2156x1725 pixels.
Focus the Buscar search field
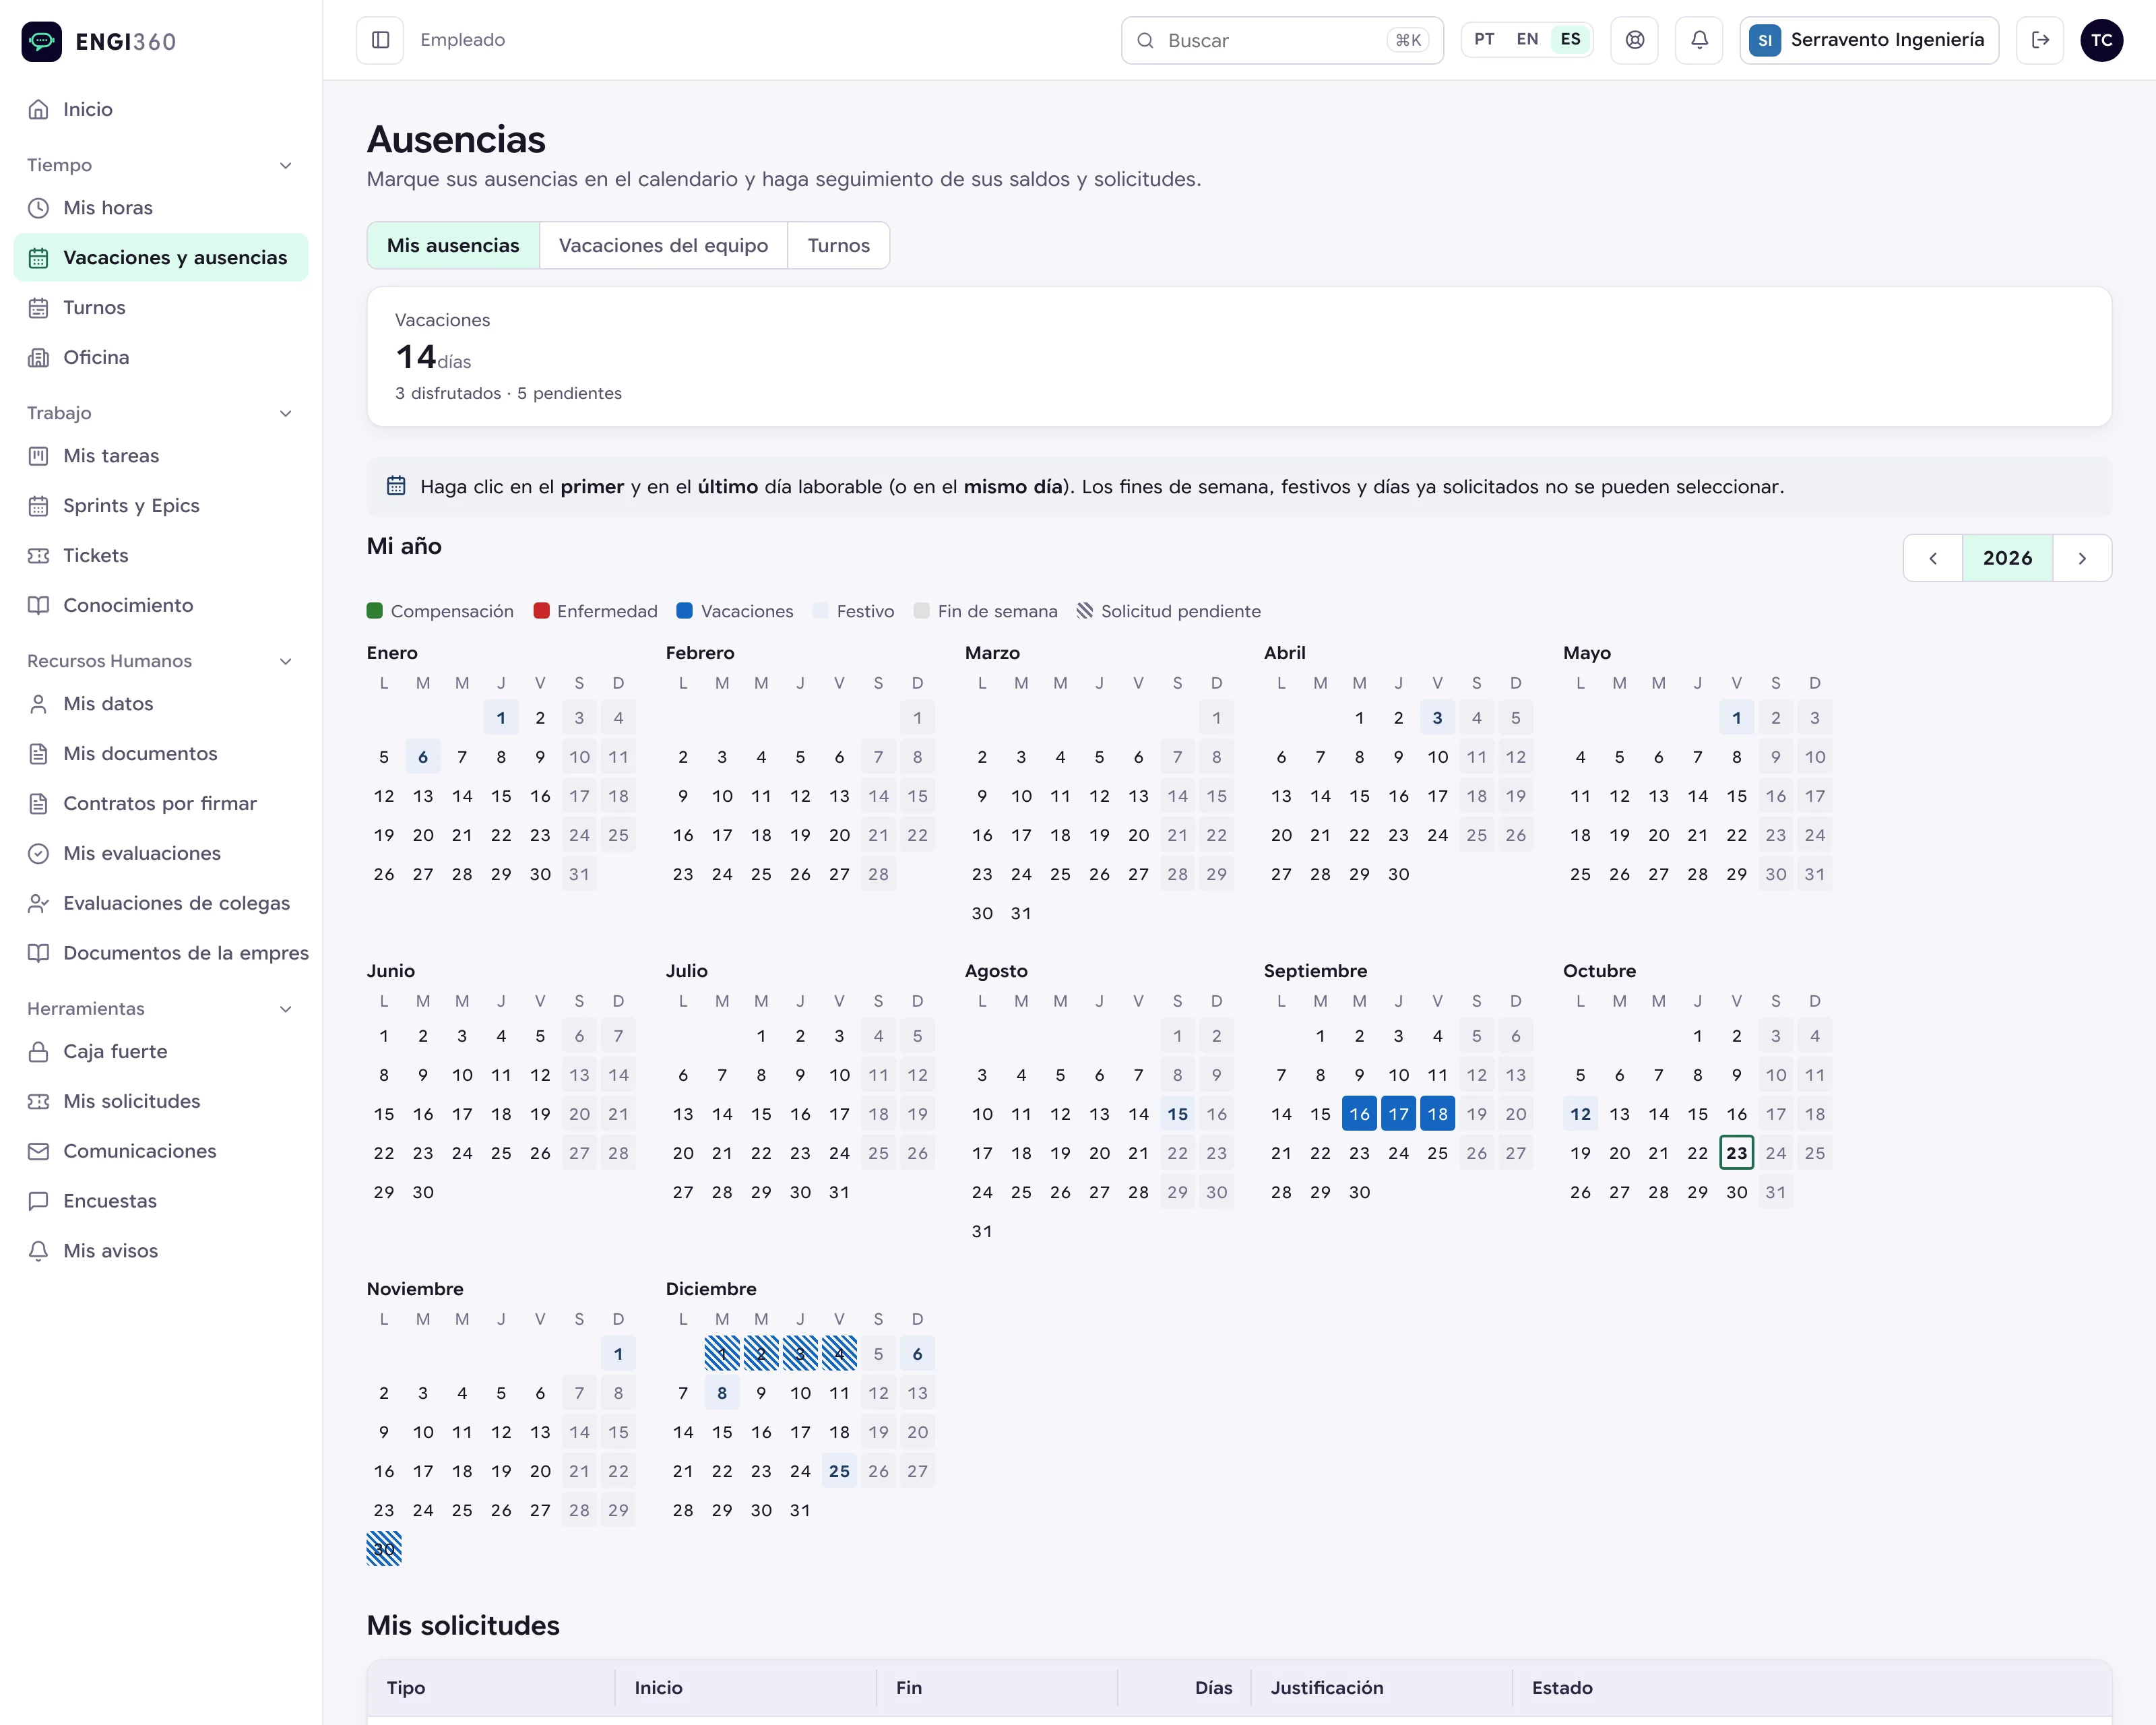coord(1282,40)
